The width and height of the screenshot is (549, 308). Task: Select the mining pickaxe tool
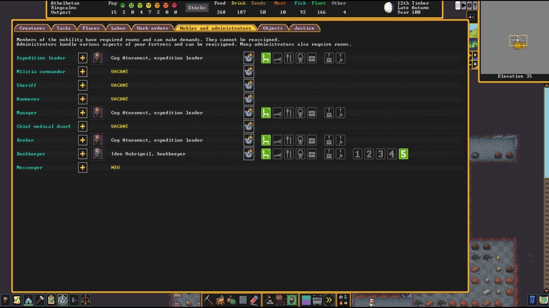tap(209, 300)
